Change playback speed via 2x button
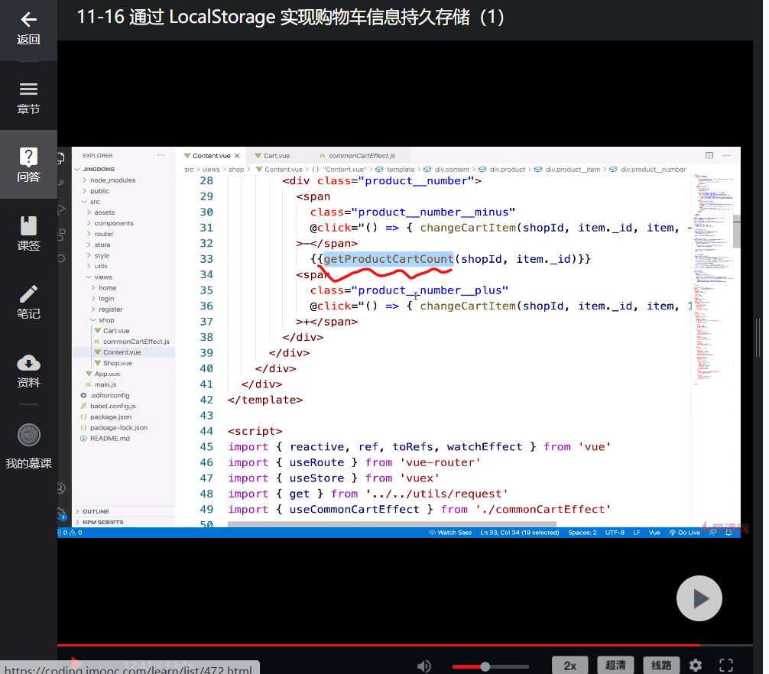This screenshot has width=769, height=674. [569, 665]
